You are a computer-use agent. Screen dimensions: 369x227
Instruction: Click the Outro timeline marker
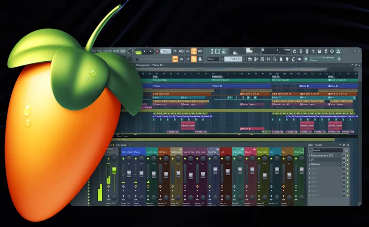(x=331, y=77)
